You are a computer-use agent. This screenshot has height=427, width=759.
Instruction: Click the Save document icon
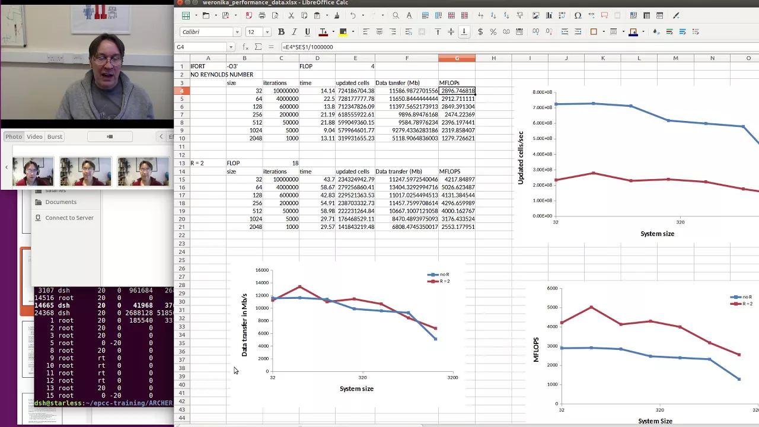tap(225, 15)
